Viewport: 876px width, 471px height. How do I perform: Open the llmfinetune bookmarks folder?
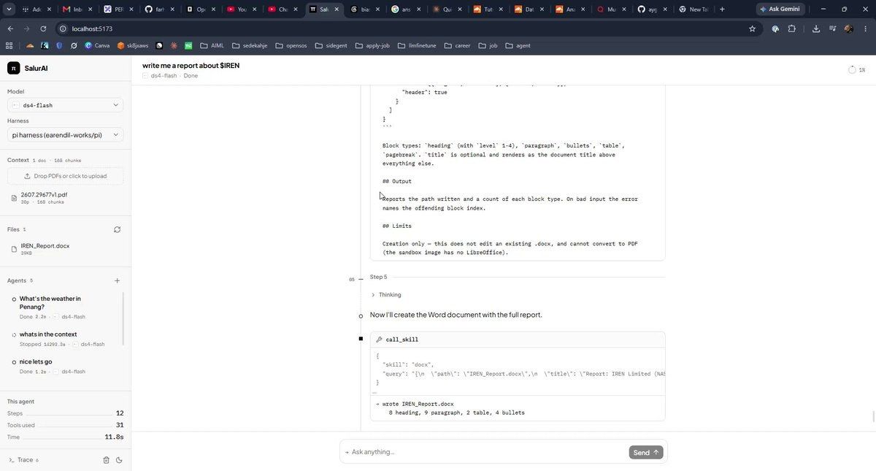click(417, 45)
